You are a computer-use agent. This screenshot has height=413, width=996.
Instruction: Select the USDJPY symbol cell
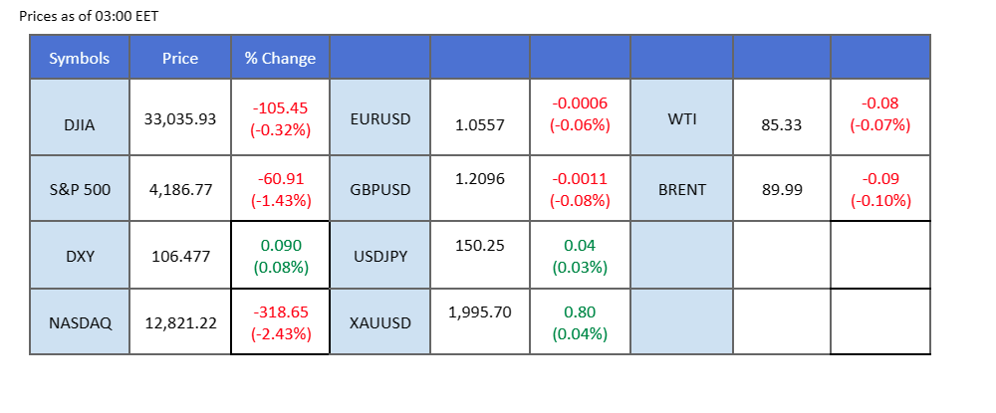378,256
